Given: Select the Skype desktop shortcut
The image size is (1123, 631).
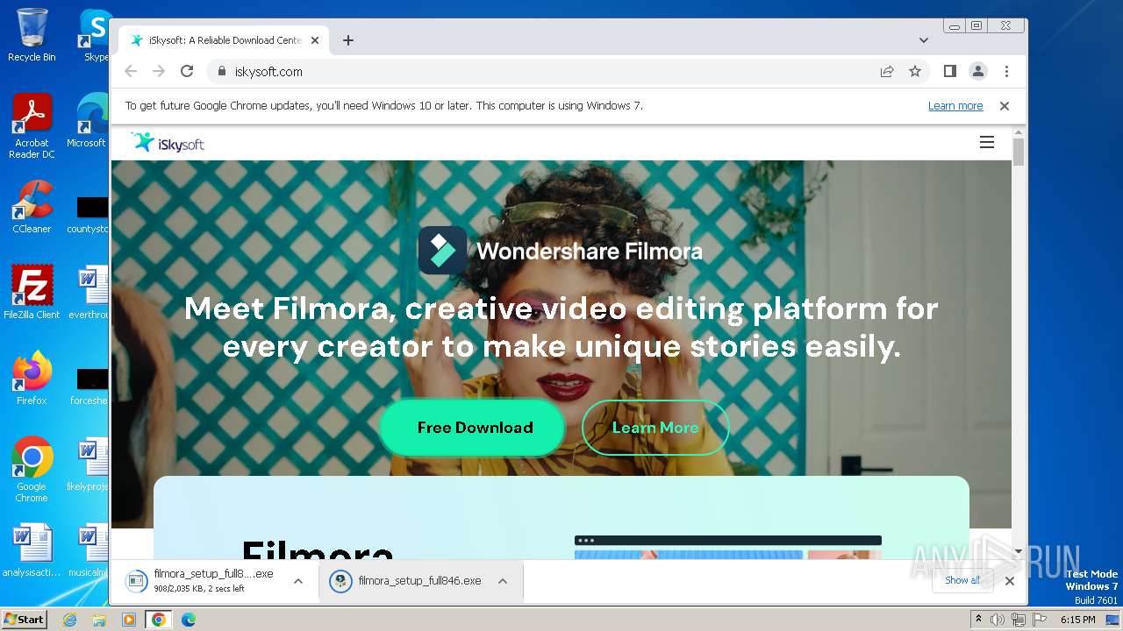Looking at the screenshot, I should click(95, 35).
